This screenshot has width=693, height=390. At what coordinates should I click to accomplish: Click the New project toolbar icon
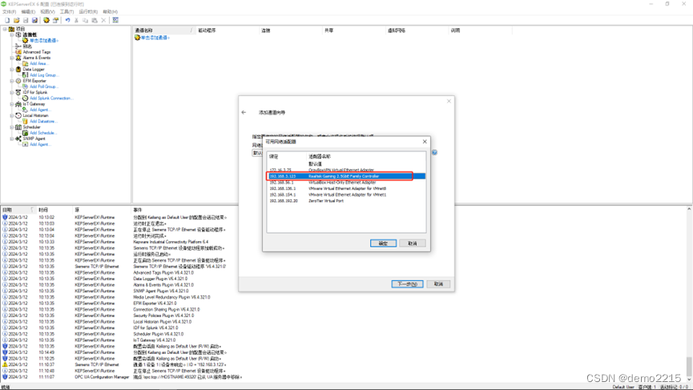coord(7,20)
